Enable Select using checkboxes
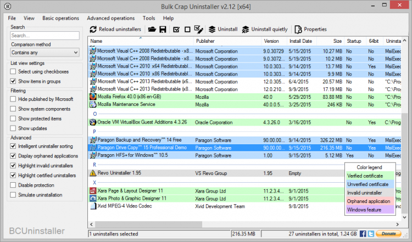 13,71
